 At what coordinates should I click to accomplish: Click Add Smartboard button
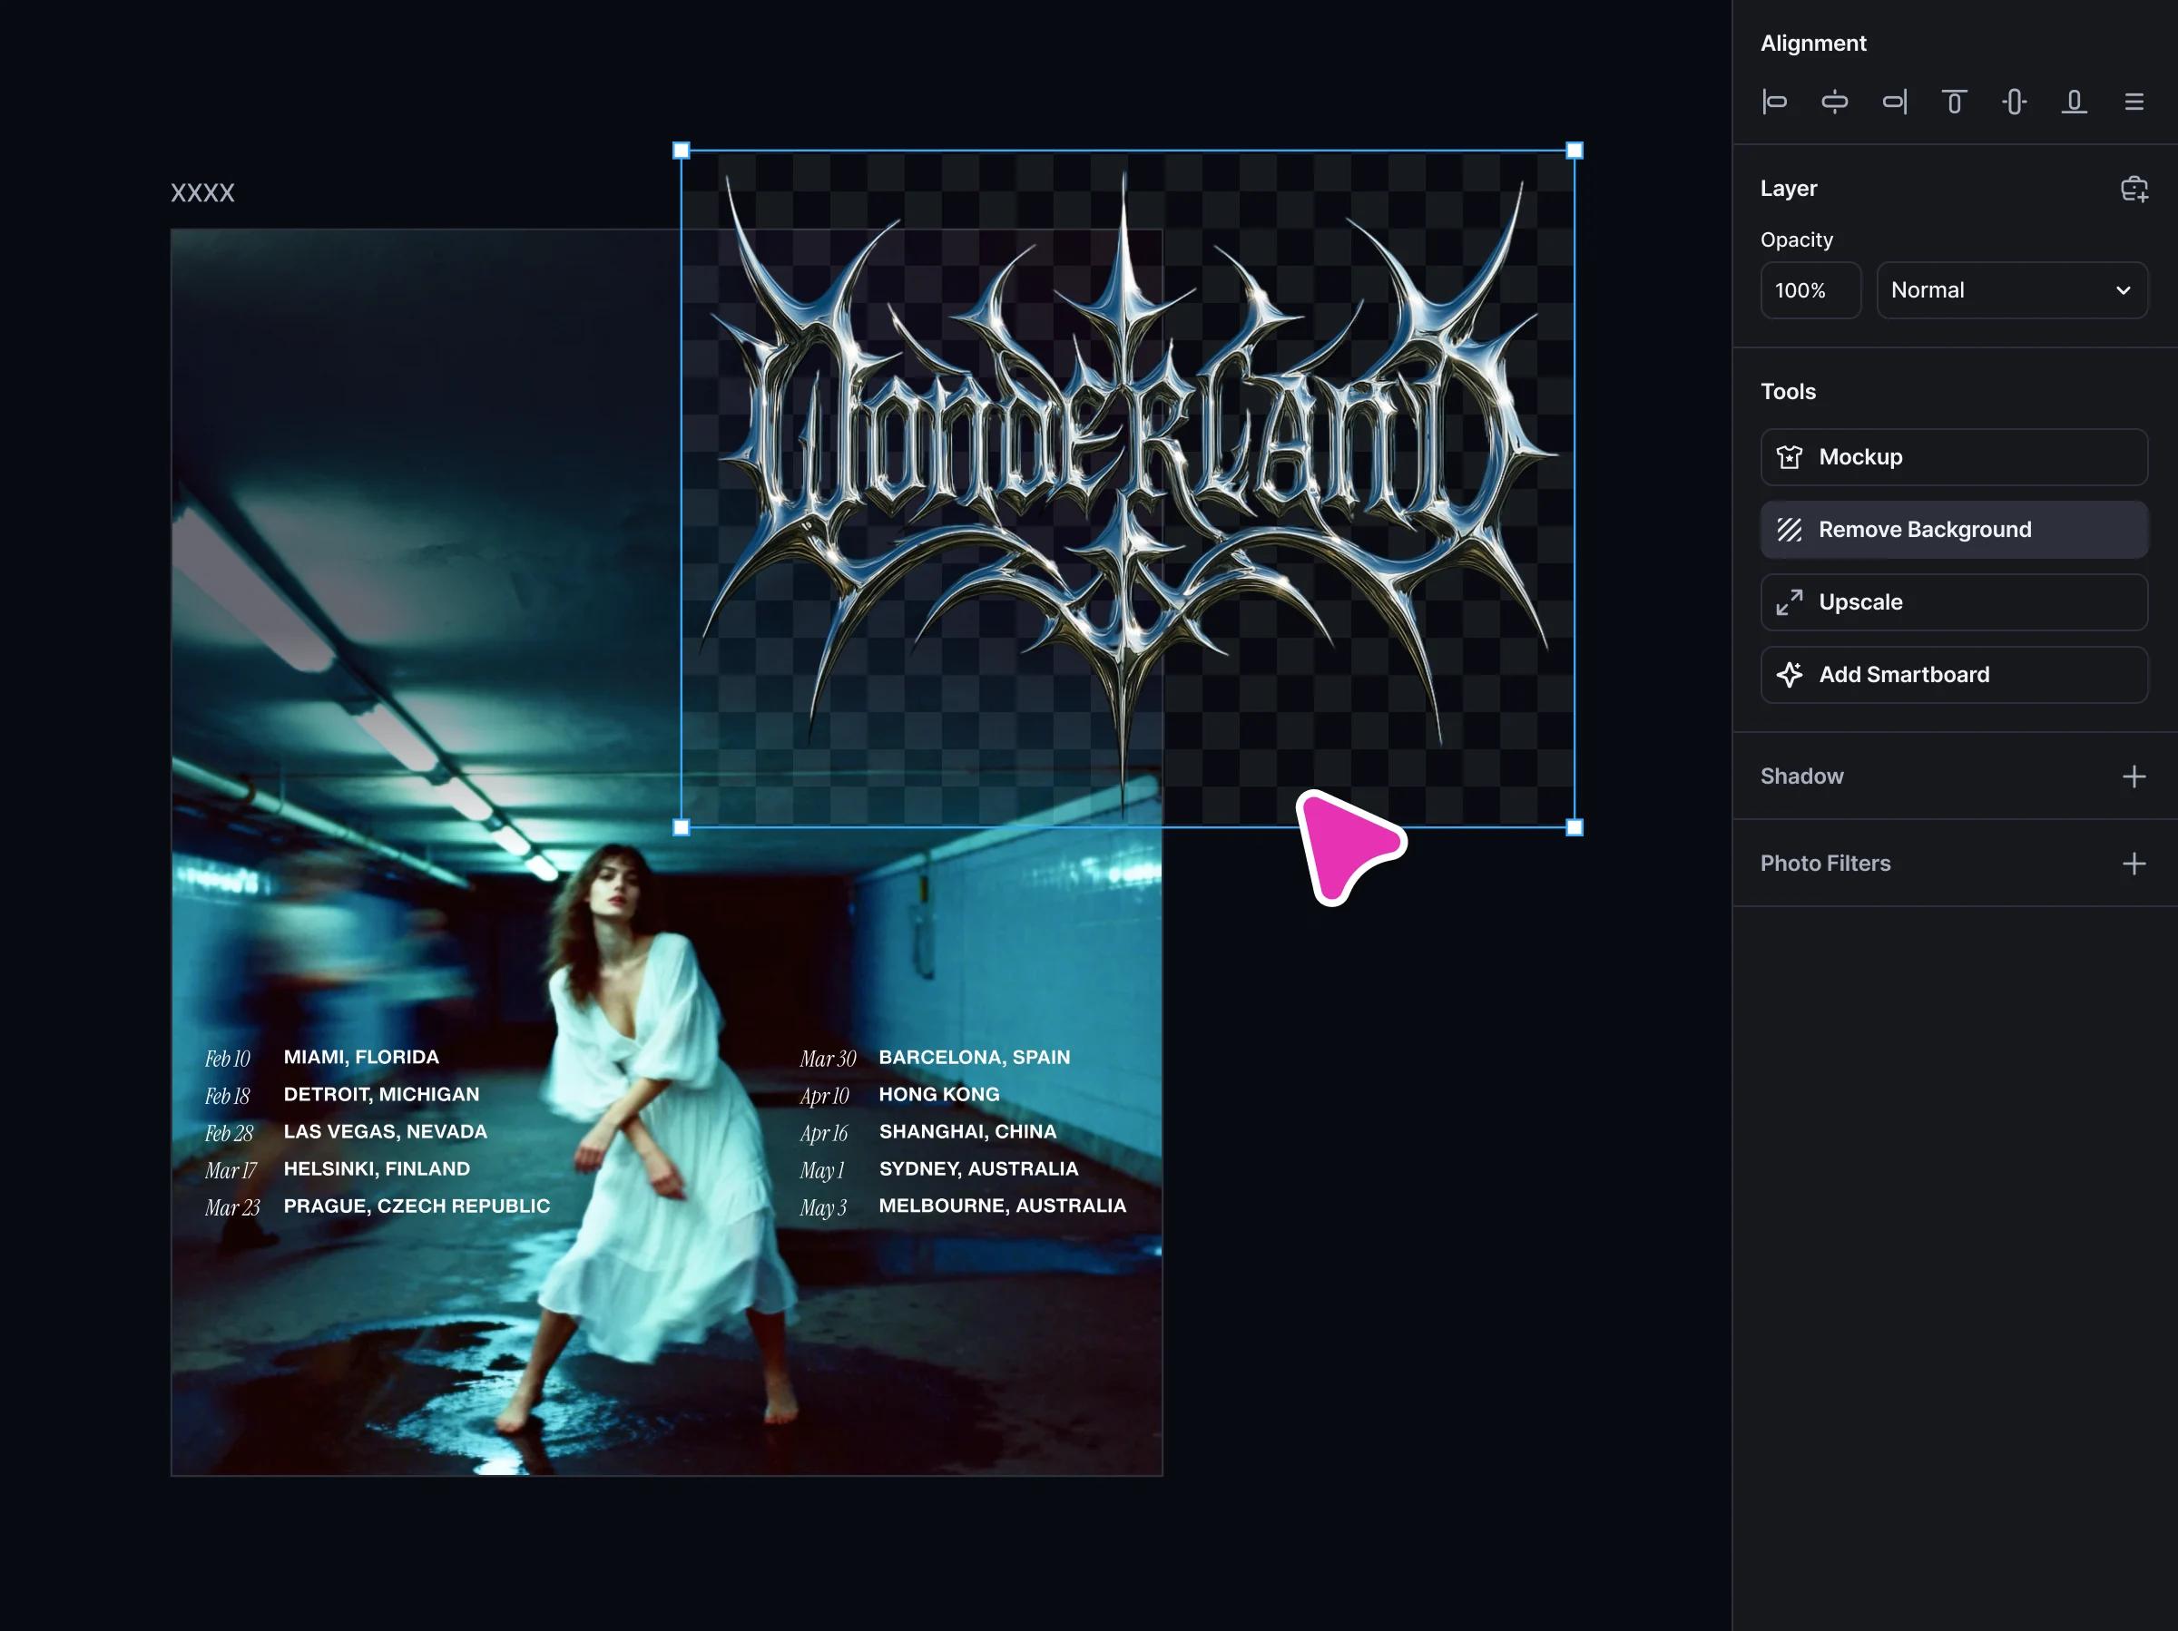[1954, 674]
